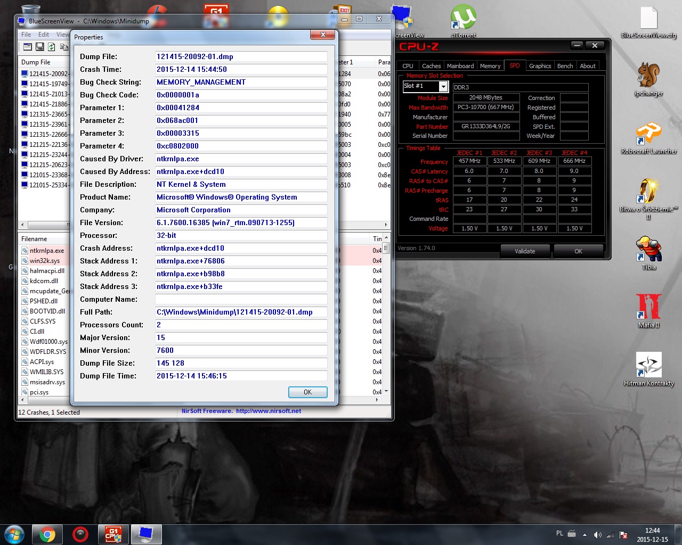The width and height of the screenshot is (682, 545).
Task: Select the SPD tab in CPU-Z
Action: [x=515, y=65]
